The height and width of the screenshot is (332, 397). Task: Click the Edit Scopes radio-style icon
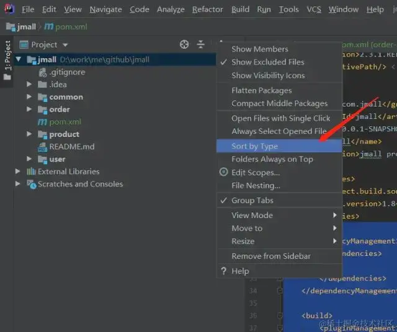[223, 172]
